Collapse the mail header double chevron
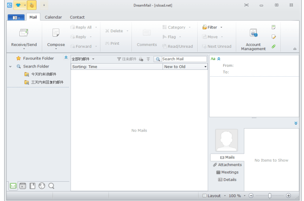 pyautogui.click(x=219, y=59)
